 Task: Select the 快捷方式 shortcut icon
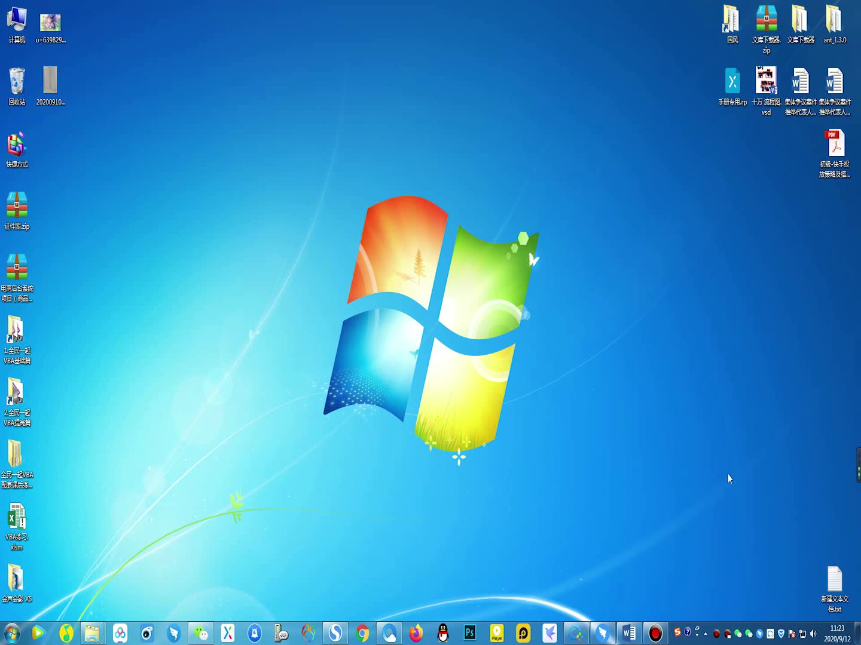click(17, 149)
